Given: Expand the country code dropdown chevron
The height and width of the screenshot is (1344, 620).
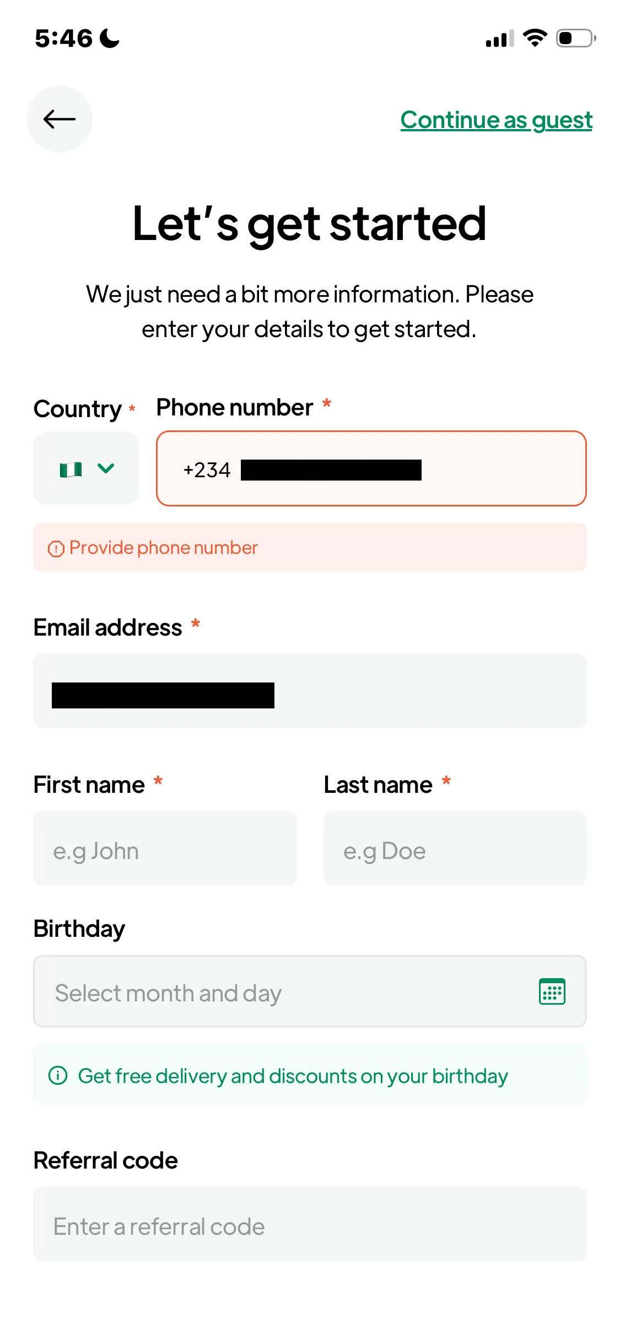Looking at the screenshot, I should tap(106, 468).
